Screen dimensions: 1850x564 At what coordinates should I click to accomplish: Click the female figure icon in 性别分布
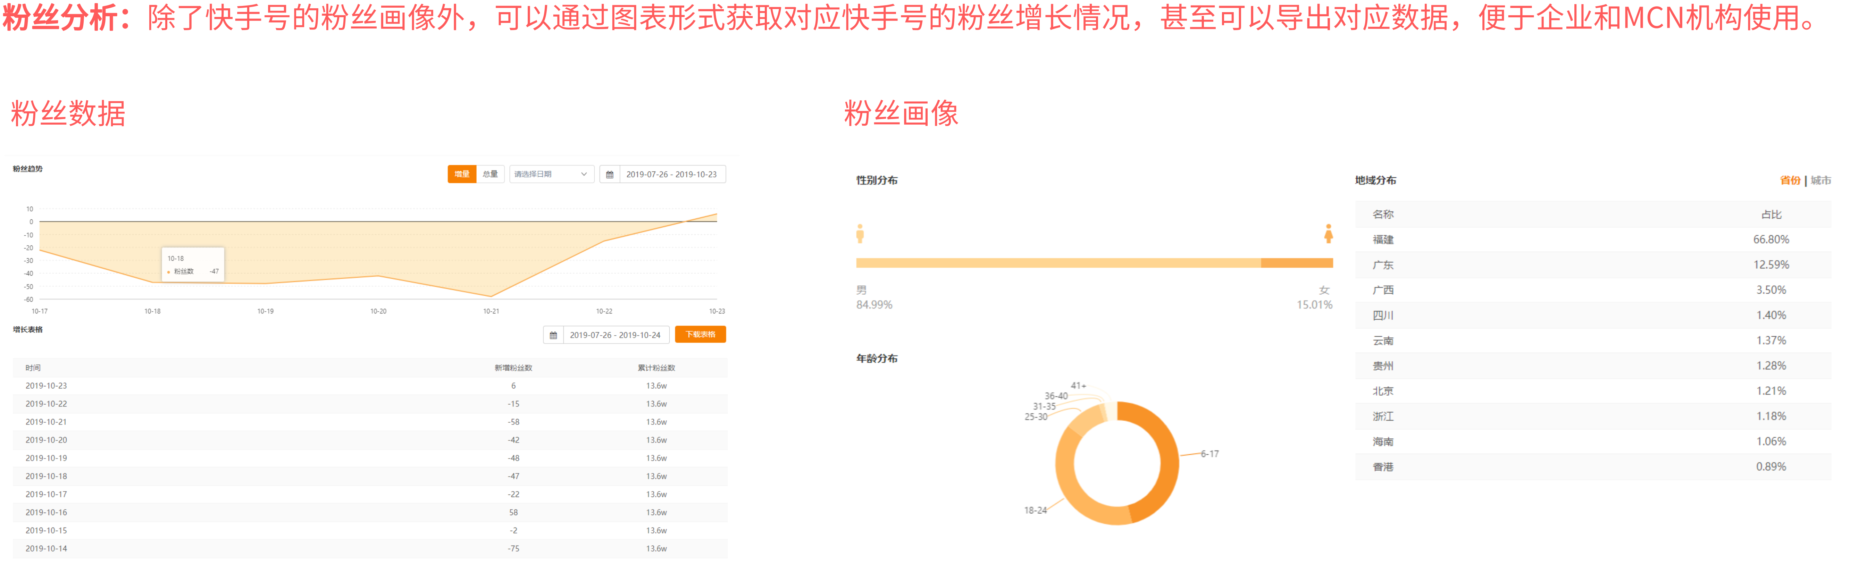(1328, 235)
